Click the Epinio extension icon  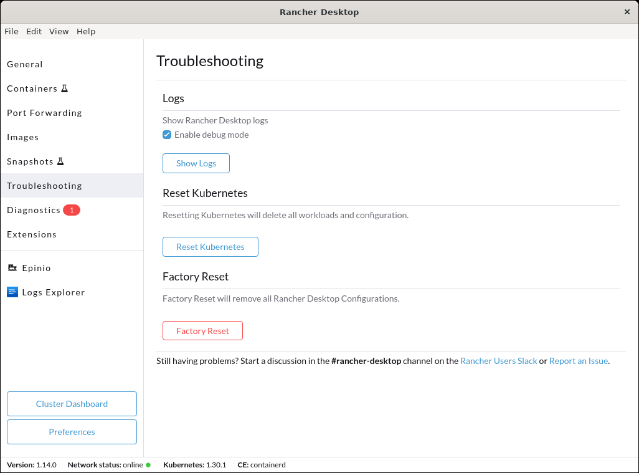click(12, 268)
